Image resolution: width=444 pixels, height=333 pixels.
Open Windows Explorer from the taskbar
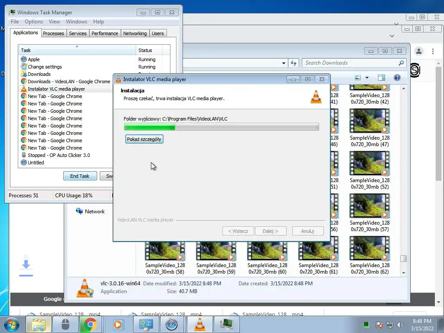[39, 324]
